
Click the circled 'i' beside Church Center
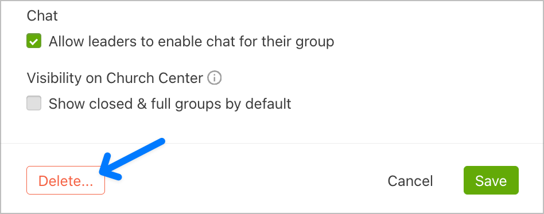point(214,78)
